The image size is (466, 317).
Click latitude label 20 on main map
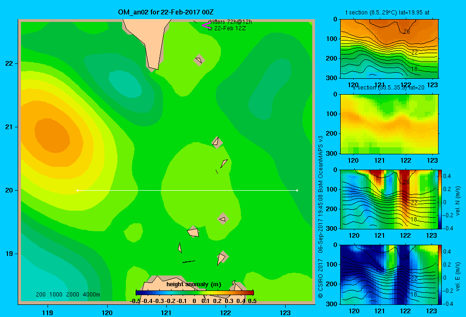click(x=9, y=190)
